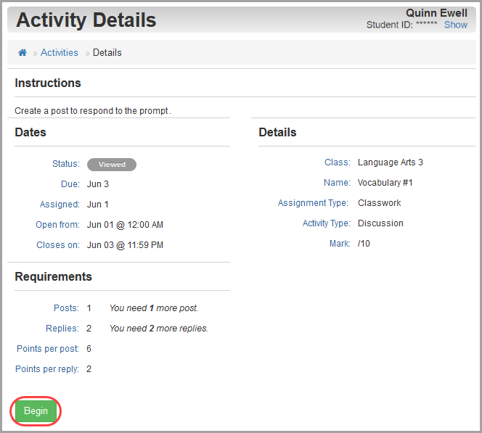The height and width of the screenshot is (433, 482).
Task: Open the Activities breadcrumb link
Action: tap(60, 52)
